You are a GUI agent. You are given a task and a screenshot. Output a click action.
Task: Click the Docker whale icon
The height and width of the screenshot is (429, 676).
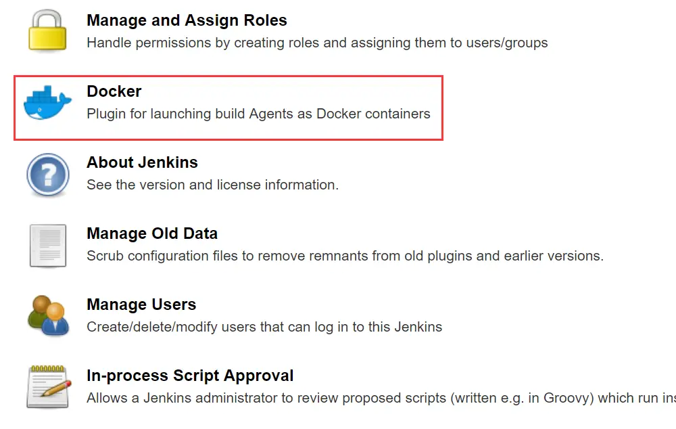coord(47,103)
